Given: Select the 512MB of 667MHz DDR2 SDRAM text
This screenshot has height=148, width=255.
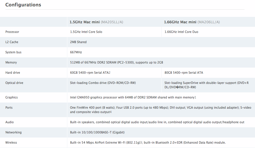Looking at the screenshot, I should point(117,62).
